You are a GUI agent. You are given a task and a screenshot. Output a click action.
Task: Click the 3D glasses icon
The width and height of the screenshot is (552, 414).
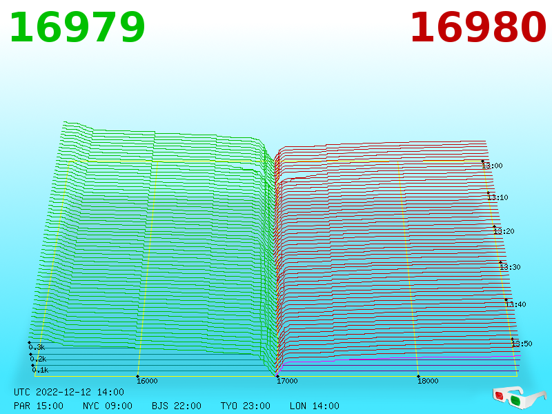(519, 397)
